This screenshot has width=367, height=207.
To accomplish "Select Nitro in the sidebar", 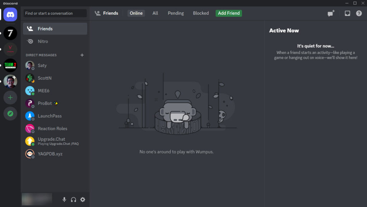I will point(55,42).
